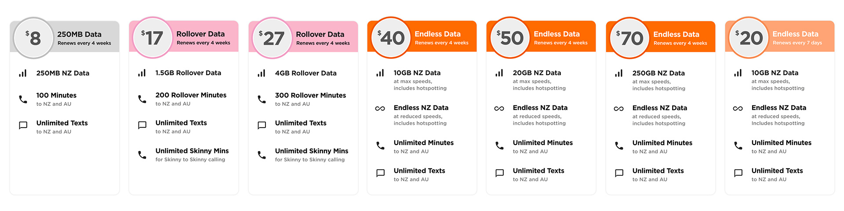Image resolution: width=844 pixels, height=211 pixels.
Task: Click the 4GB Rollover Data feature text
Action: pos(306,73)
